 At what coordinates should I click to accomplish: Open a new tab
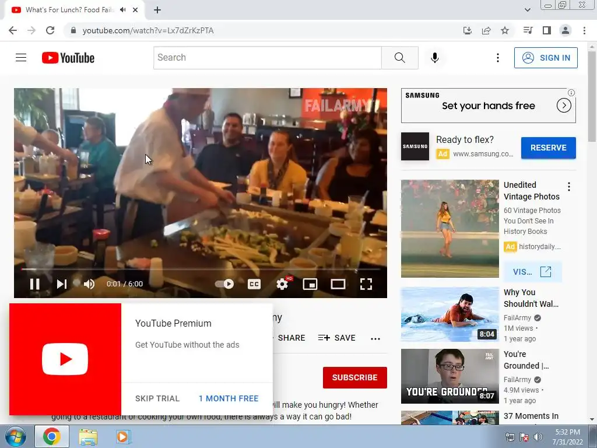(x=157, y=10)
